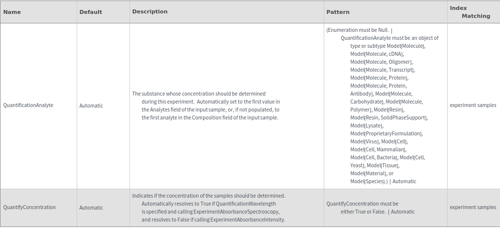Click the Pattern column header
This screenshot has height=228, width=500.
tap(338, 12)
